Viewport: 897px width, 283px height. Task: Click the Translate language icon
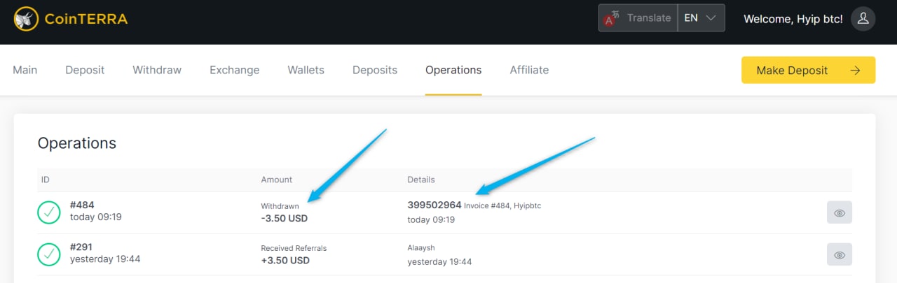click(x=613, y=18)
